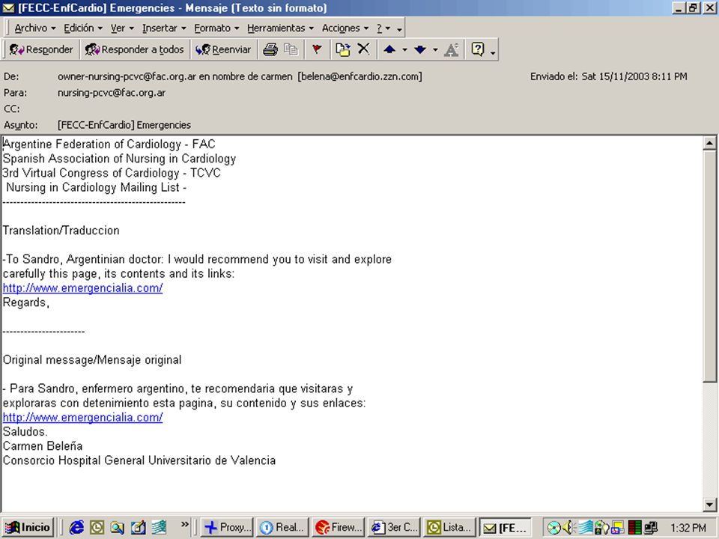Image resolution: width=719 pixels, height=539 pixels.
Task: Click sender address belena@enfcardio.zzn.com
Action: (360, 76)
